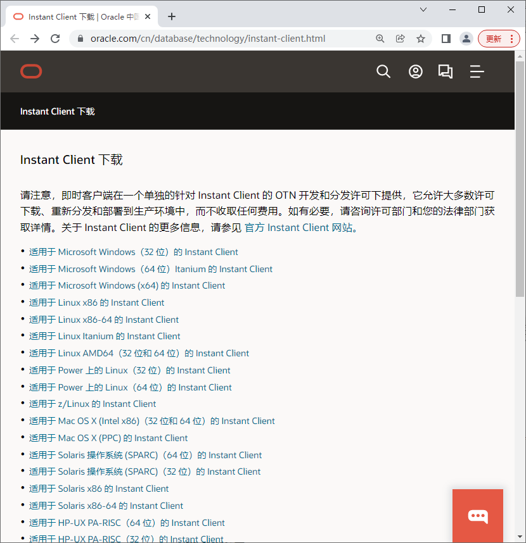Open a new tab with plus button
Image resolution: width=526 pixels, height=543 pixels.
172,16
